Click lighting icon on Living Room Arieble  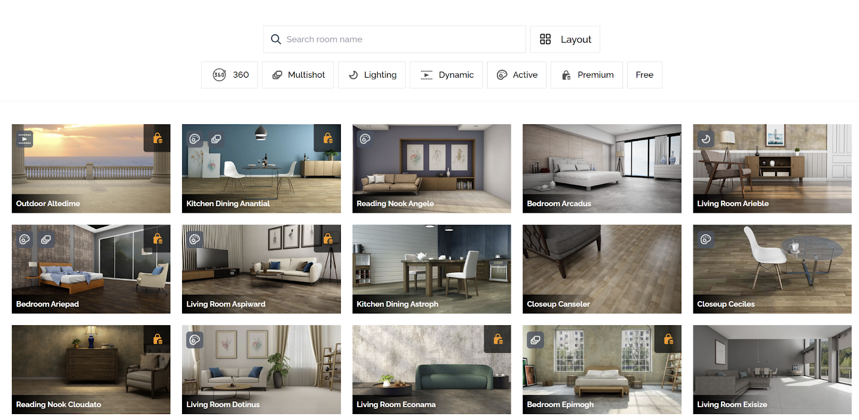pyautogui.click(x=706, y=139)
